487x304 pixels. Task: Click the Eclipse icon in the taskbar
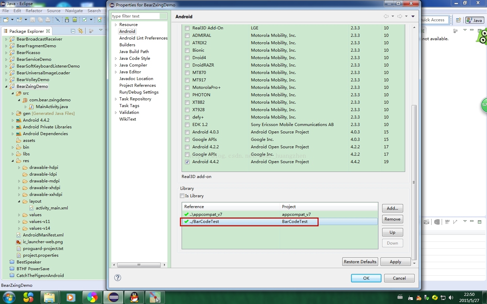(114, 297)
